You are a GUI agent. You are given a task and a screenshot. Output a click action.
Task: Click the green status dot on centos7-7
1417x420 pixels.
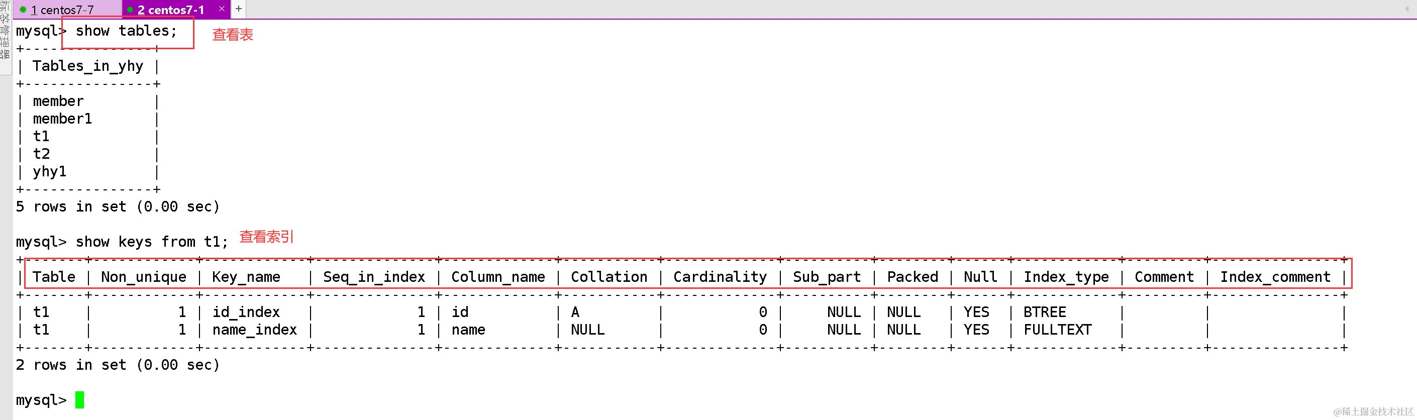(x=23, y=10)
